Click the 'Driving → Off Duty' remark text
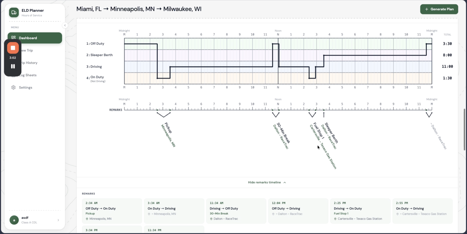This screenshot has width=467, height=234. click(224, 209)
